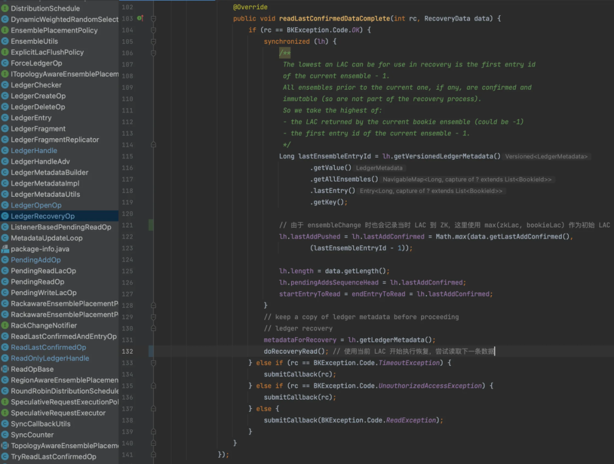This screenshot has width=614, height=464.
Task: Click the fold end marker on line 114
Action: [x=153, y=145]
